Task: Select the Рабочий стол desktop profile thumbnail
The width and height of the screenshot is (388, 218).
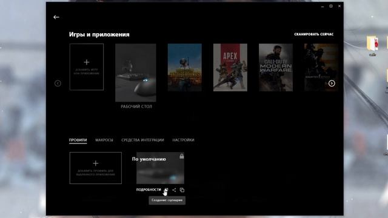Action: point(136,73)
